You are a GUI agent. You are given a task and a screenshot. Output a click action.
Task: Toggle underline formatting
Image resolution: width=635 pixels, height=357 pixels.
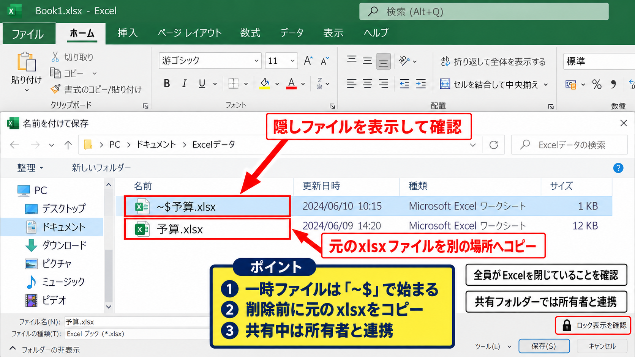(202, 83)
